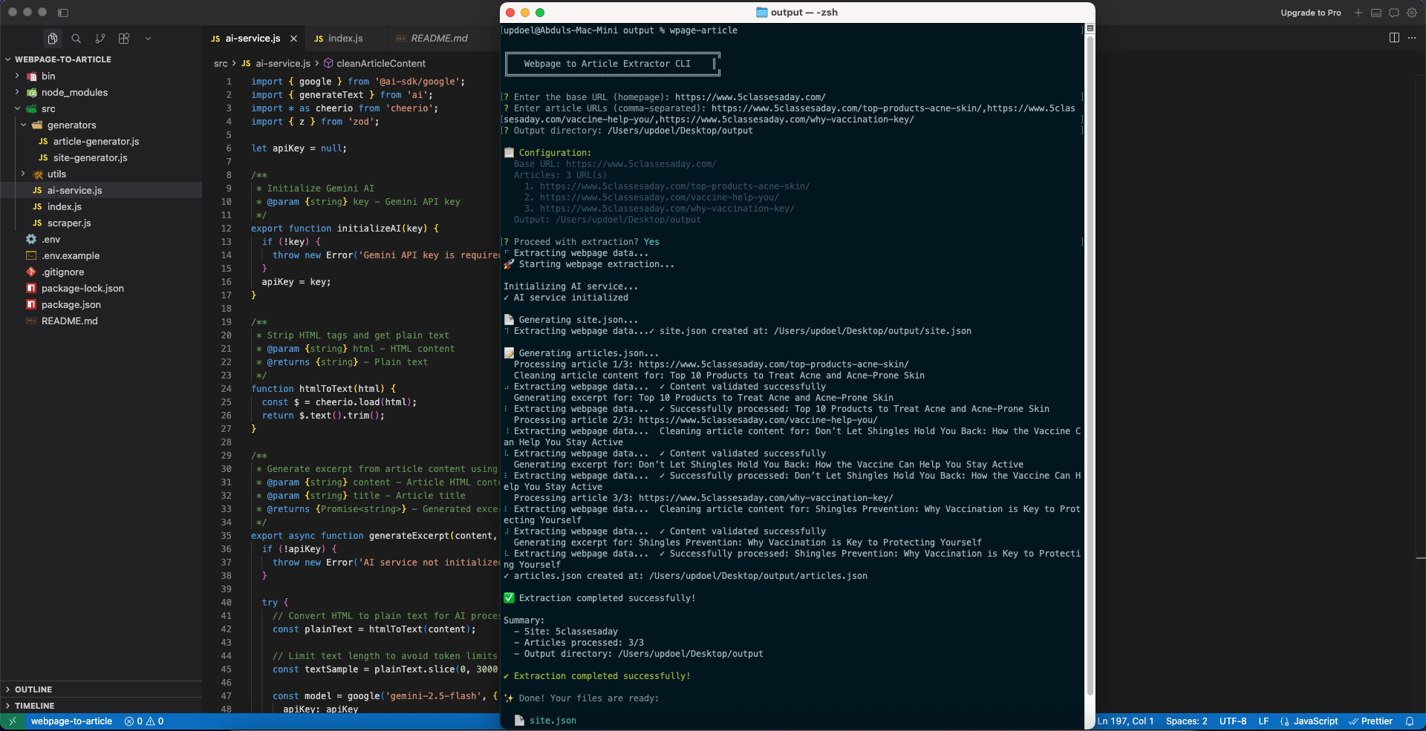Open the README.md tab

coord(440,38)
